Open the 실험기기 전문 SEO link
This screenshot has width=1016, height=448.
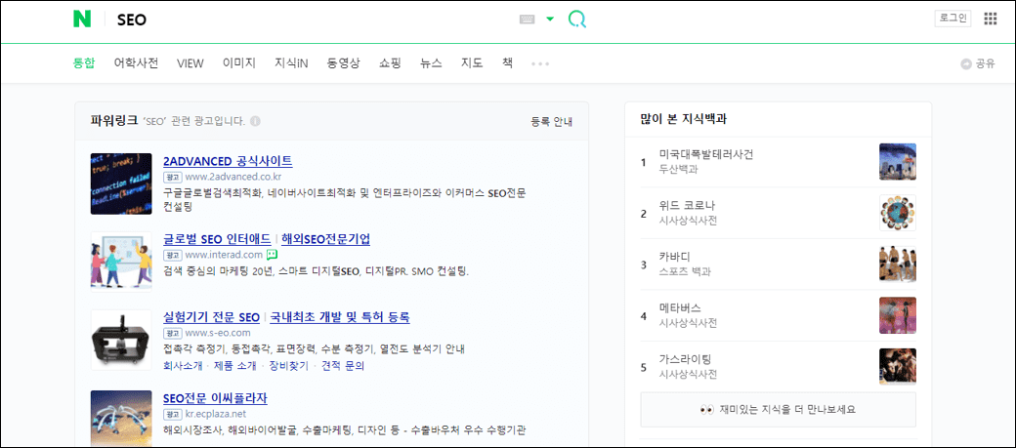pos(211,317)
